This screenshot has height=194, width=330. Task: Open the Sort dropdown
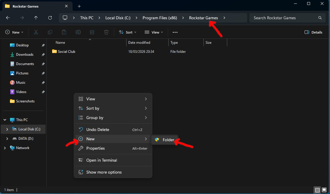point(128,32)
